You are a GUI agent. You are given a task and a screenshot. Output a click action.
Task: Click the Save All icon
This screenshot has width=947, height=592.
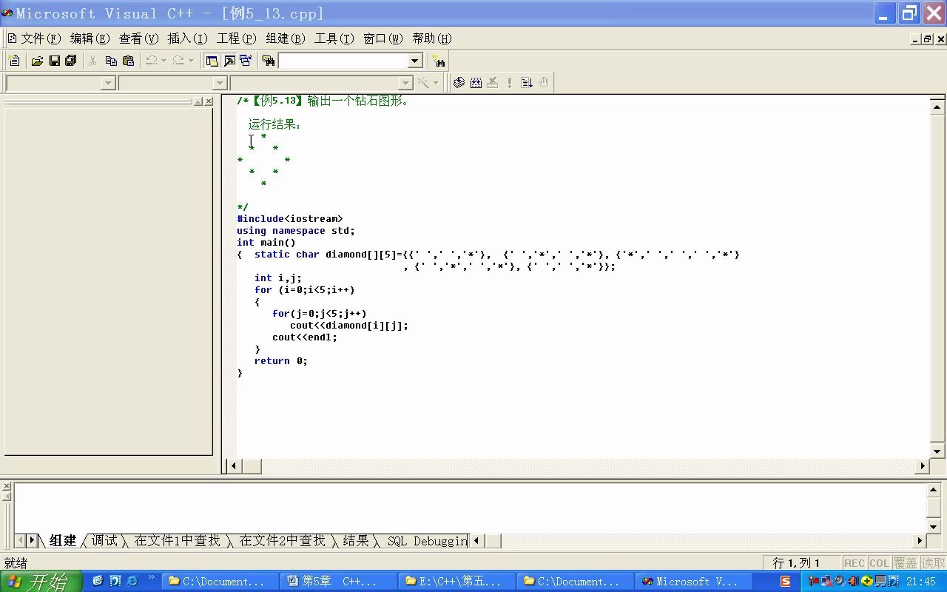click(72, 60)
